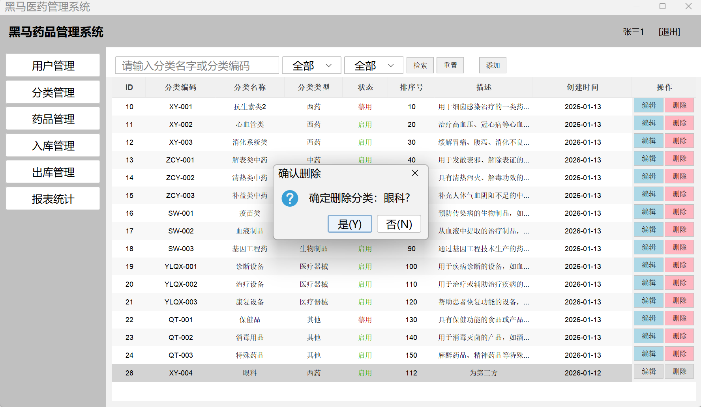
Task: Select the 眼科 row with ID 28
Action: click(250, 373)
